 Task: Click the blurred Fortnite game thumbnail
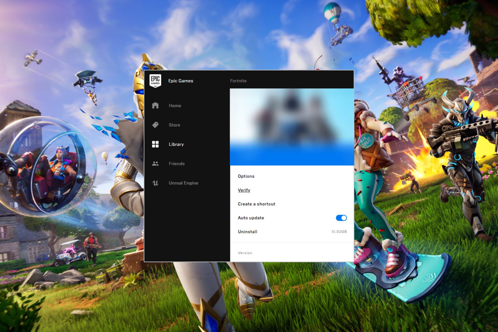point(292,127)
